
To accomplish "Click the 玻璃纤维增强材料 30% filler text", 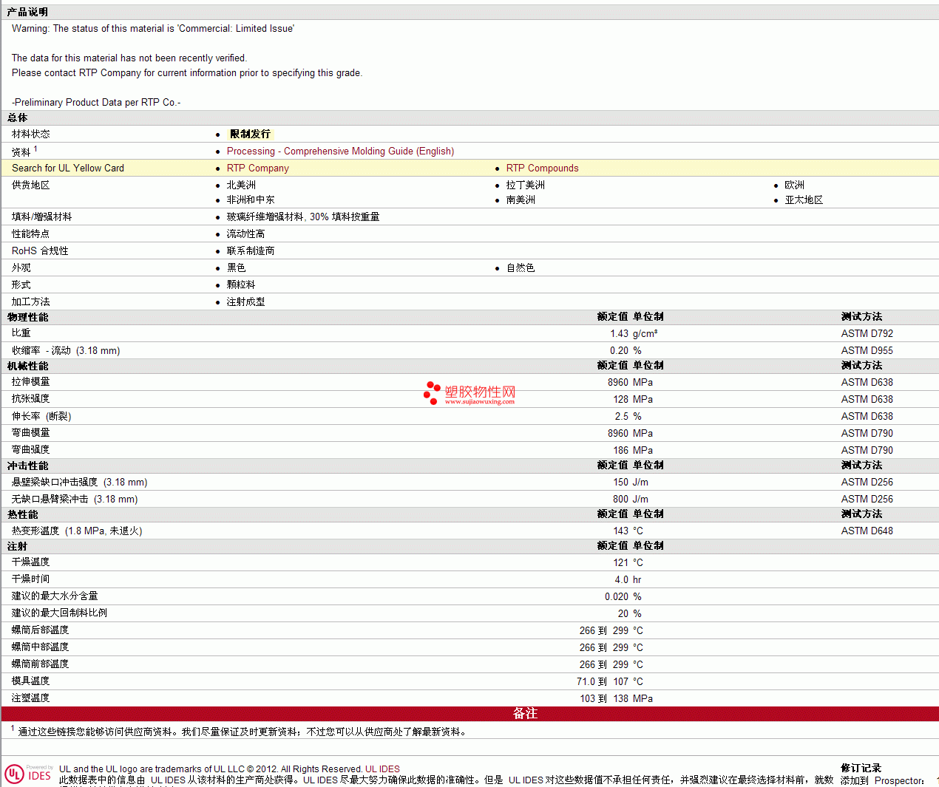I will [x=303, y=217].
